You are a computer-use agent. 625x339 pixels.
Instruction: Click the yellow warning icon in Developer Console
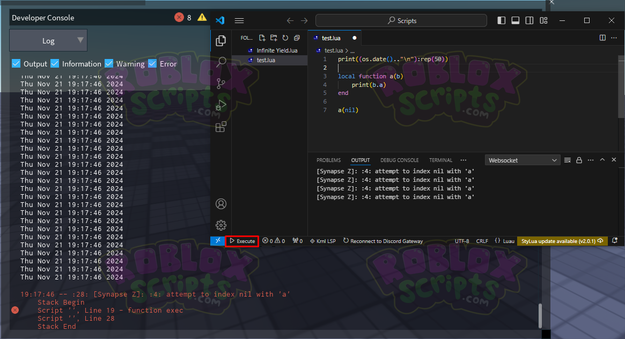click(x=202, y=17)
